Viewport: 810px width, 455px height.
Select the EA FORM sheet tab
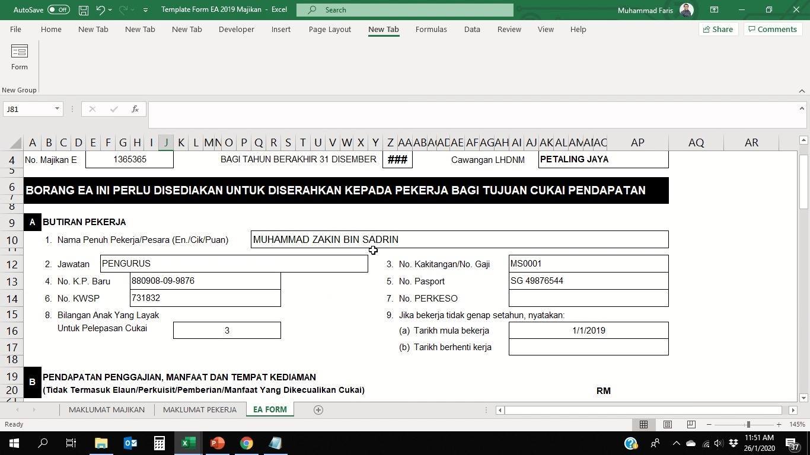click(270, 409)
